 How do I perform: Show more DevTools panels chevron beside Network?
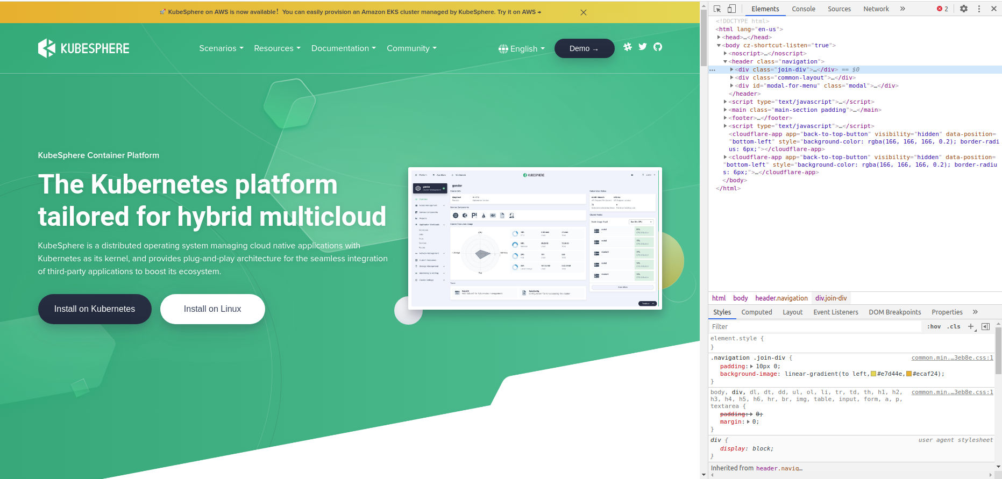tap(902, 9)
